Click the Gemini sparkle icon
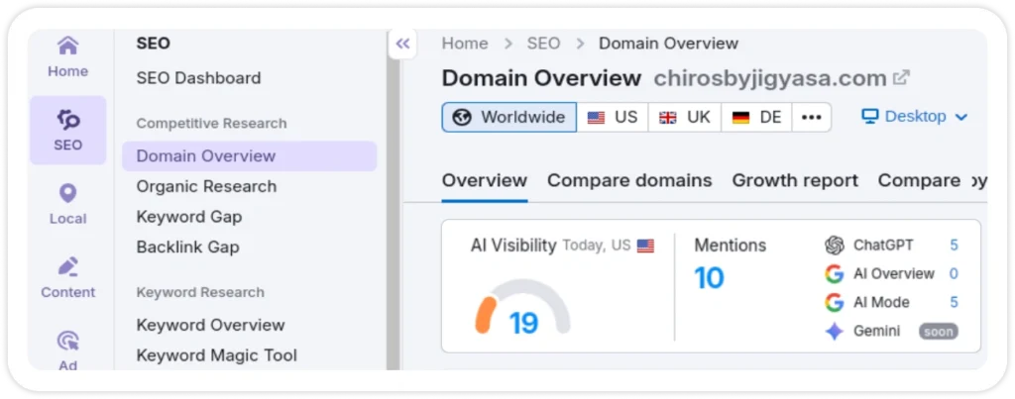This screenshot has height=399, width=1015. (x=835, y=332)
